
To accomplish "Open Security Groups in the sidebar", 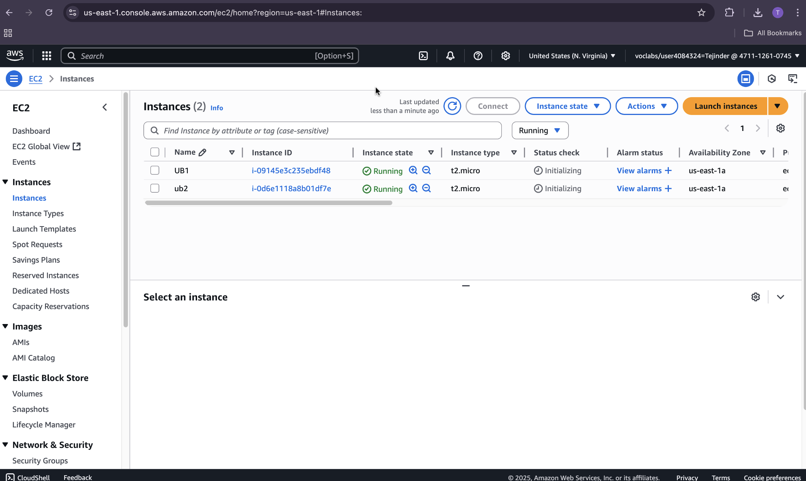I will (x=40, y=460).
